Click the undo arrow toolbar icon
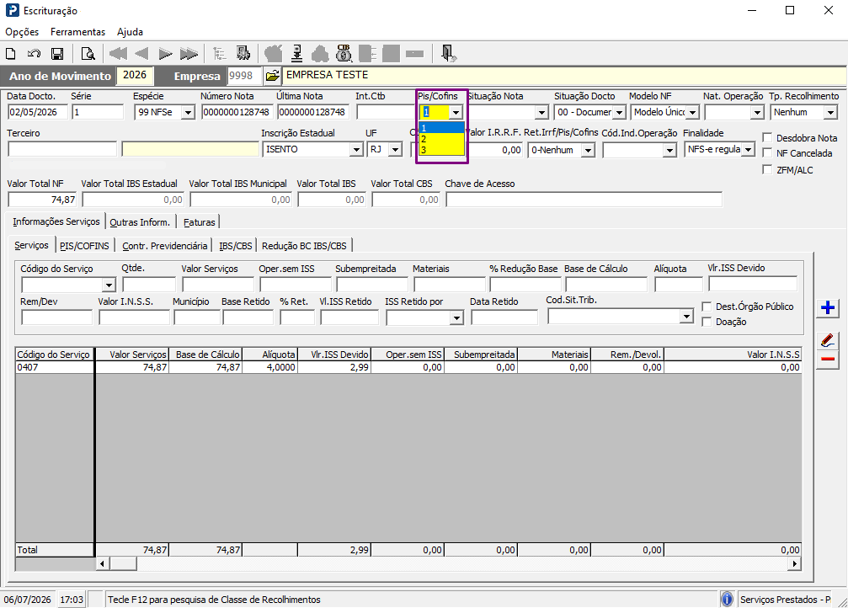The width and height of the screenshot is (848, 608). [34, 54]
